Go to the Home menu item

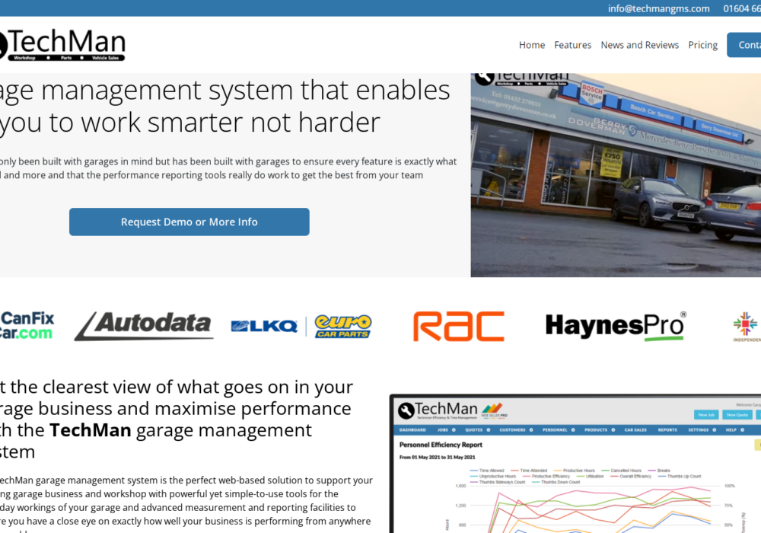tap(532, 45)
